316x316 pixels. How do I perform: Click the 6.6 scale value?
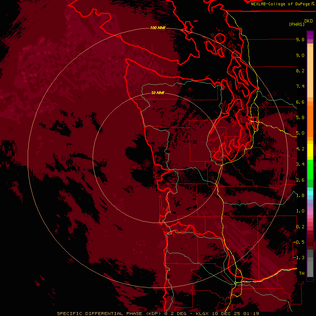point(300,102)
